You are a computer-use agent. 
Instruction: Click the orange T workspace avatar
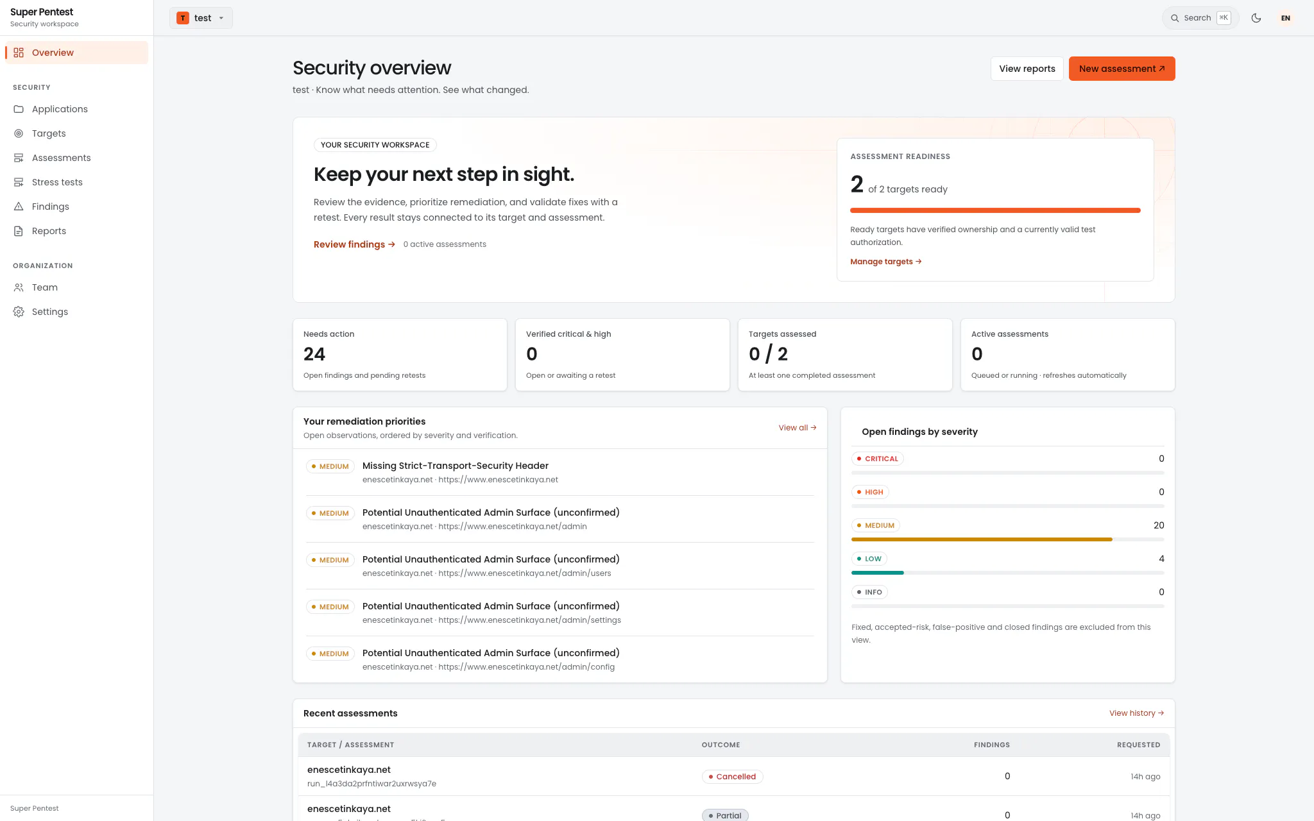pos(183,18)
